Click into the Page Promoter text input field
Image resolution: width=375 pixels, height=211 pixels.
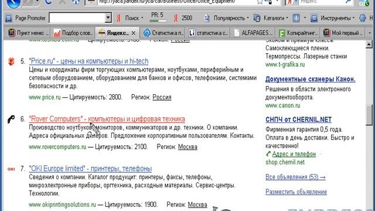tap(77, 18)
